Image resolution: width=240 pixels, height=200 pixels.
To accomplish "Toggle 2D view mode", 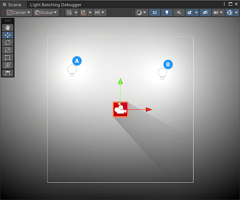I will (x=154, y=13).
